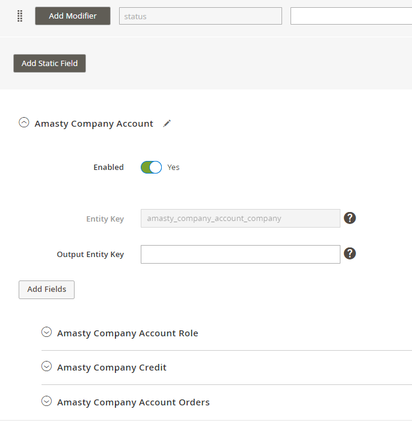Click the Output Entity Key input
This screenshot has height=421, width=412.
coord(241,254)
